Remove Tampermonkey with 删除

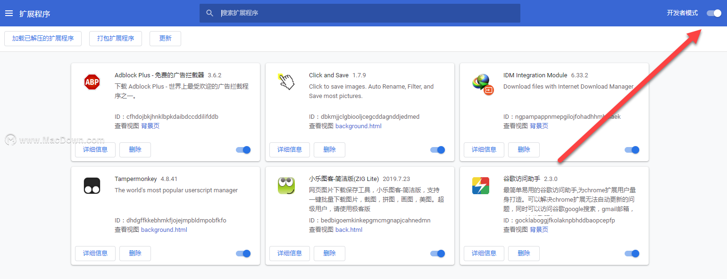[135, 254]
